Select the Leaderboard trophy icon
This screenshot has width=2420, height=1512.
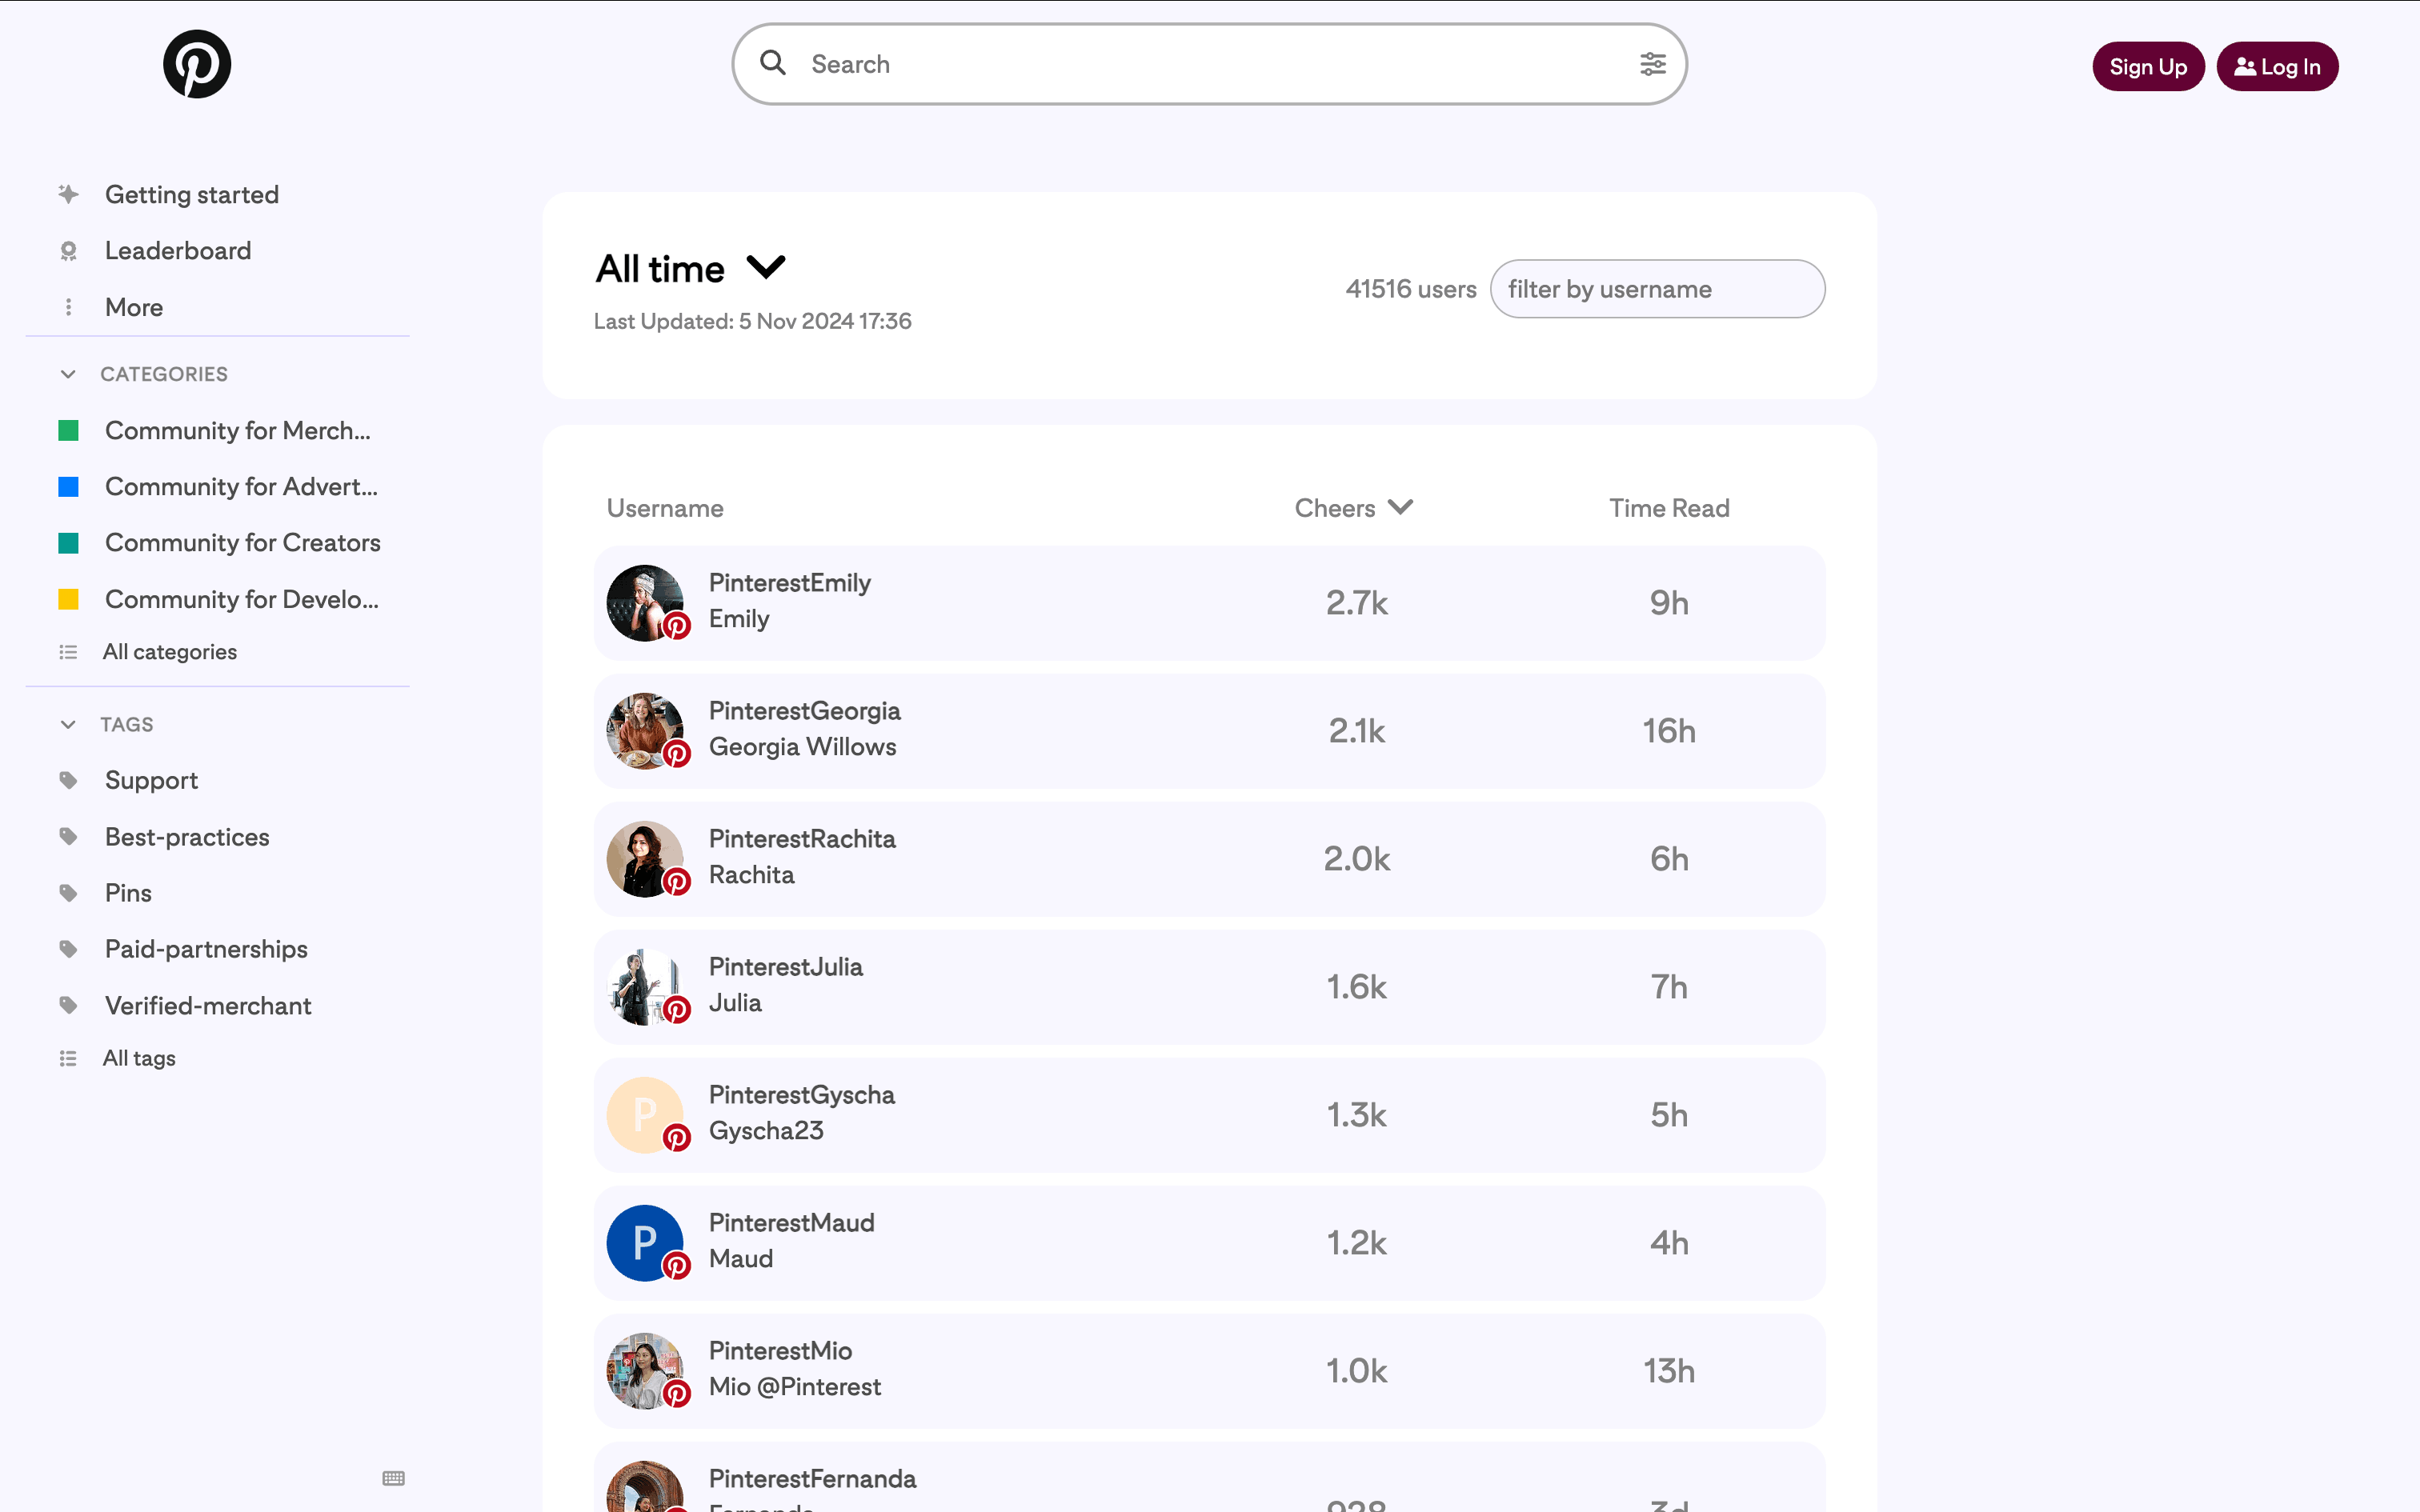tap(67, 250)
